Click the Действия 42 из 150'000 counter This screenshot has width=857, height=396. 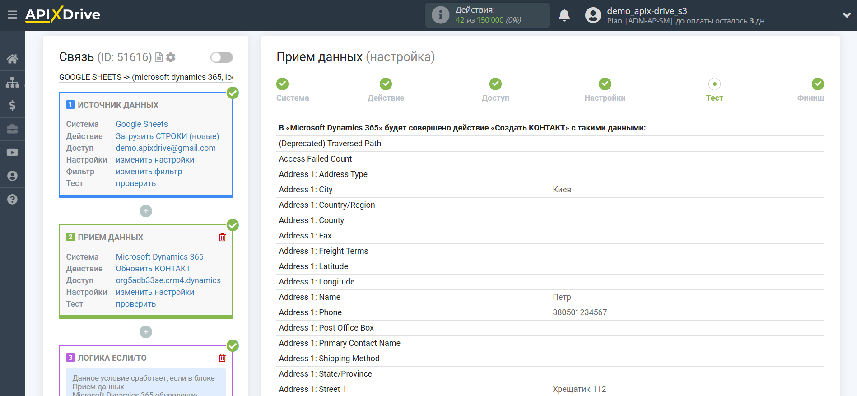[x=488, y=15]
